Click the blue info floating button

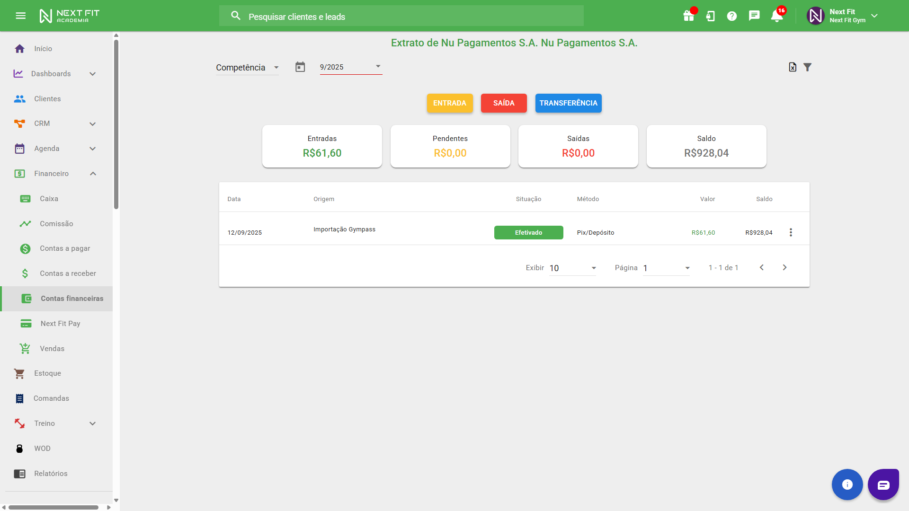coord(847,485)
